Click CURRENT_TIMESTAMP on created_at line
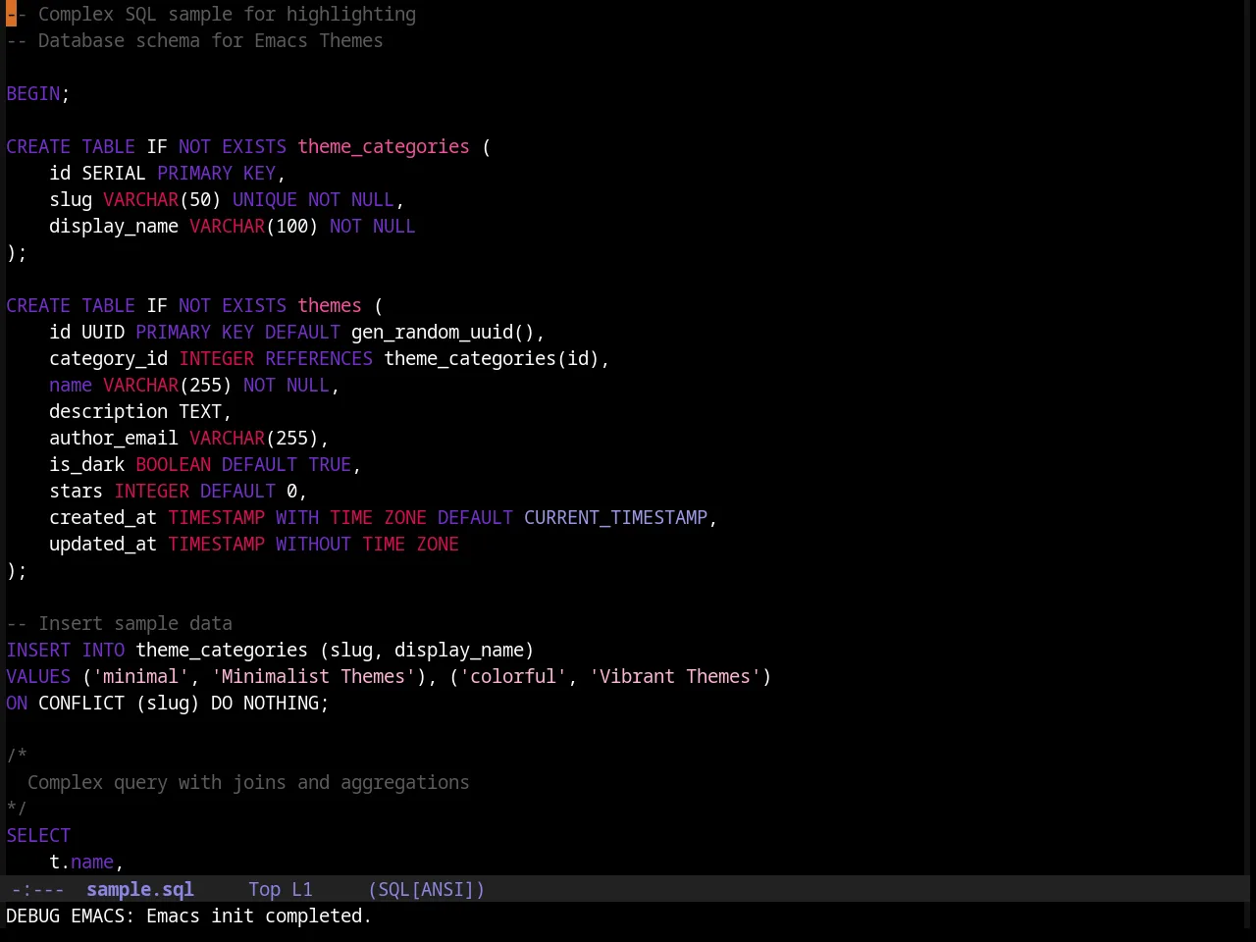This screenshot has height=942, width=1256. pyautogui.click(x=615, y=517)
